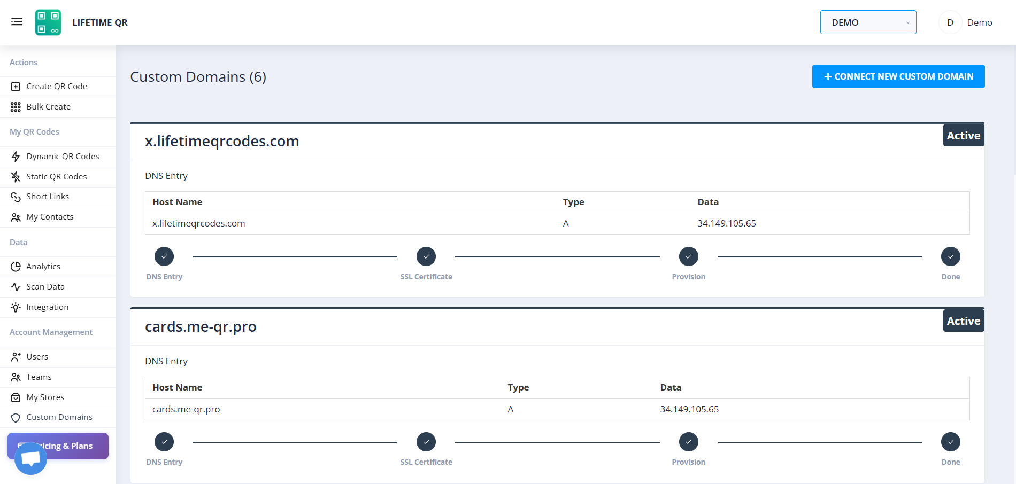The width and height of the screenshot is (1016, 484).
Task: Click the Dynamic QR Codes lightning icon
Action: pyautogui.click(x=16, y=157)
